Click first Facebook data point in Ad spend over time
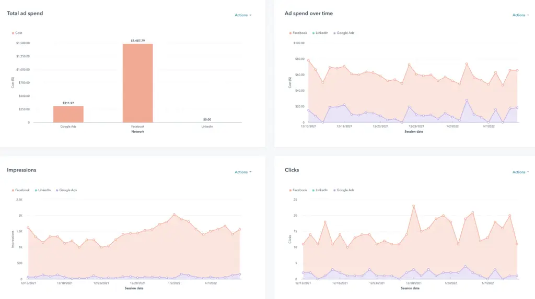 click(x=308, y=60)
